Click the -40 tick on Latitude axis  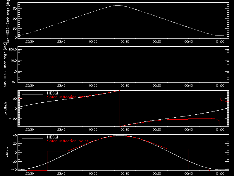point(14,170)
